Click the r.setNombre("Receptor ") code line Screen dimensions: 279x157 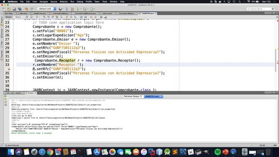(58, 65)
